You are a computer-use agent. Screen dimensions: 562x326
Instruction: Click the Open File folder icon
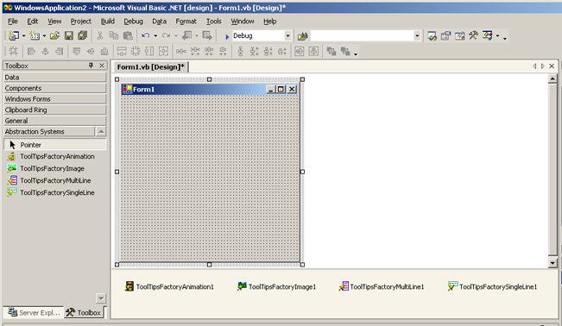click(x=54, y=35)
